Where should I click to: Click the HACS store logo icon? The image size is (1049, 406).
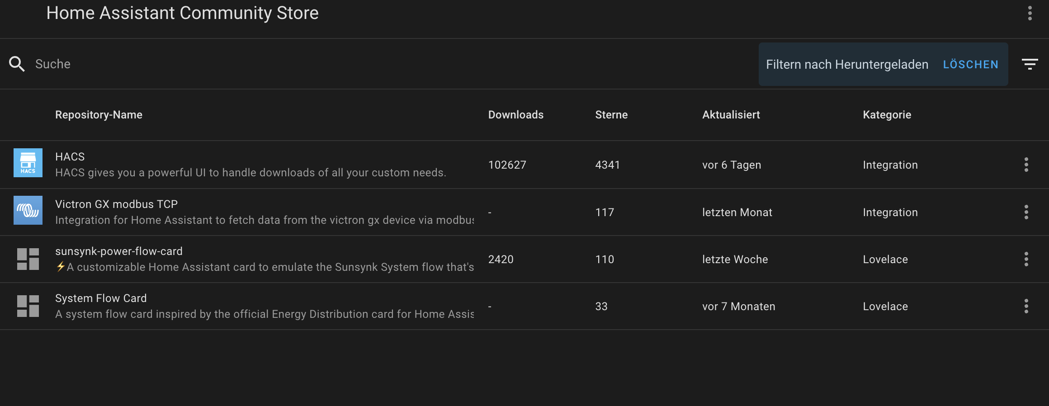(28, 163)
